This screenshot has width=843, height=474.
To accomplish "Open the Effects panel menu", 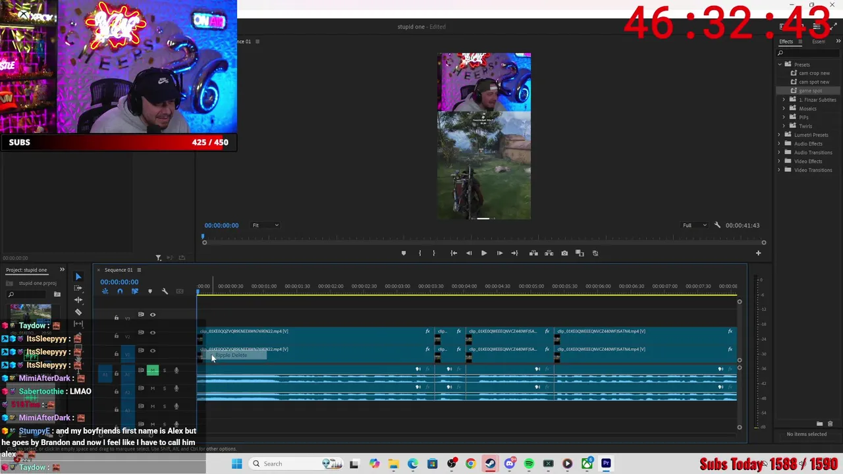I will 800,41.
